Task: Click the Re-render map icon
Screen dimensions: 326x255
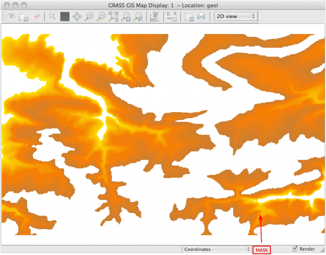Action: pos(23,17)
